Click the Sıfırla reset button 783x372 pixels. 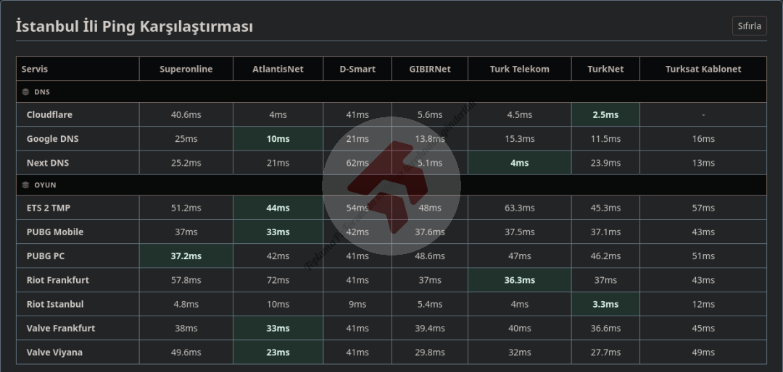(x=749, y=25)
